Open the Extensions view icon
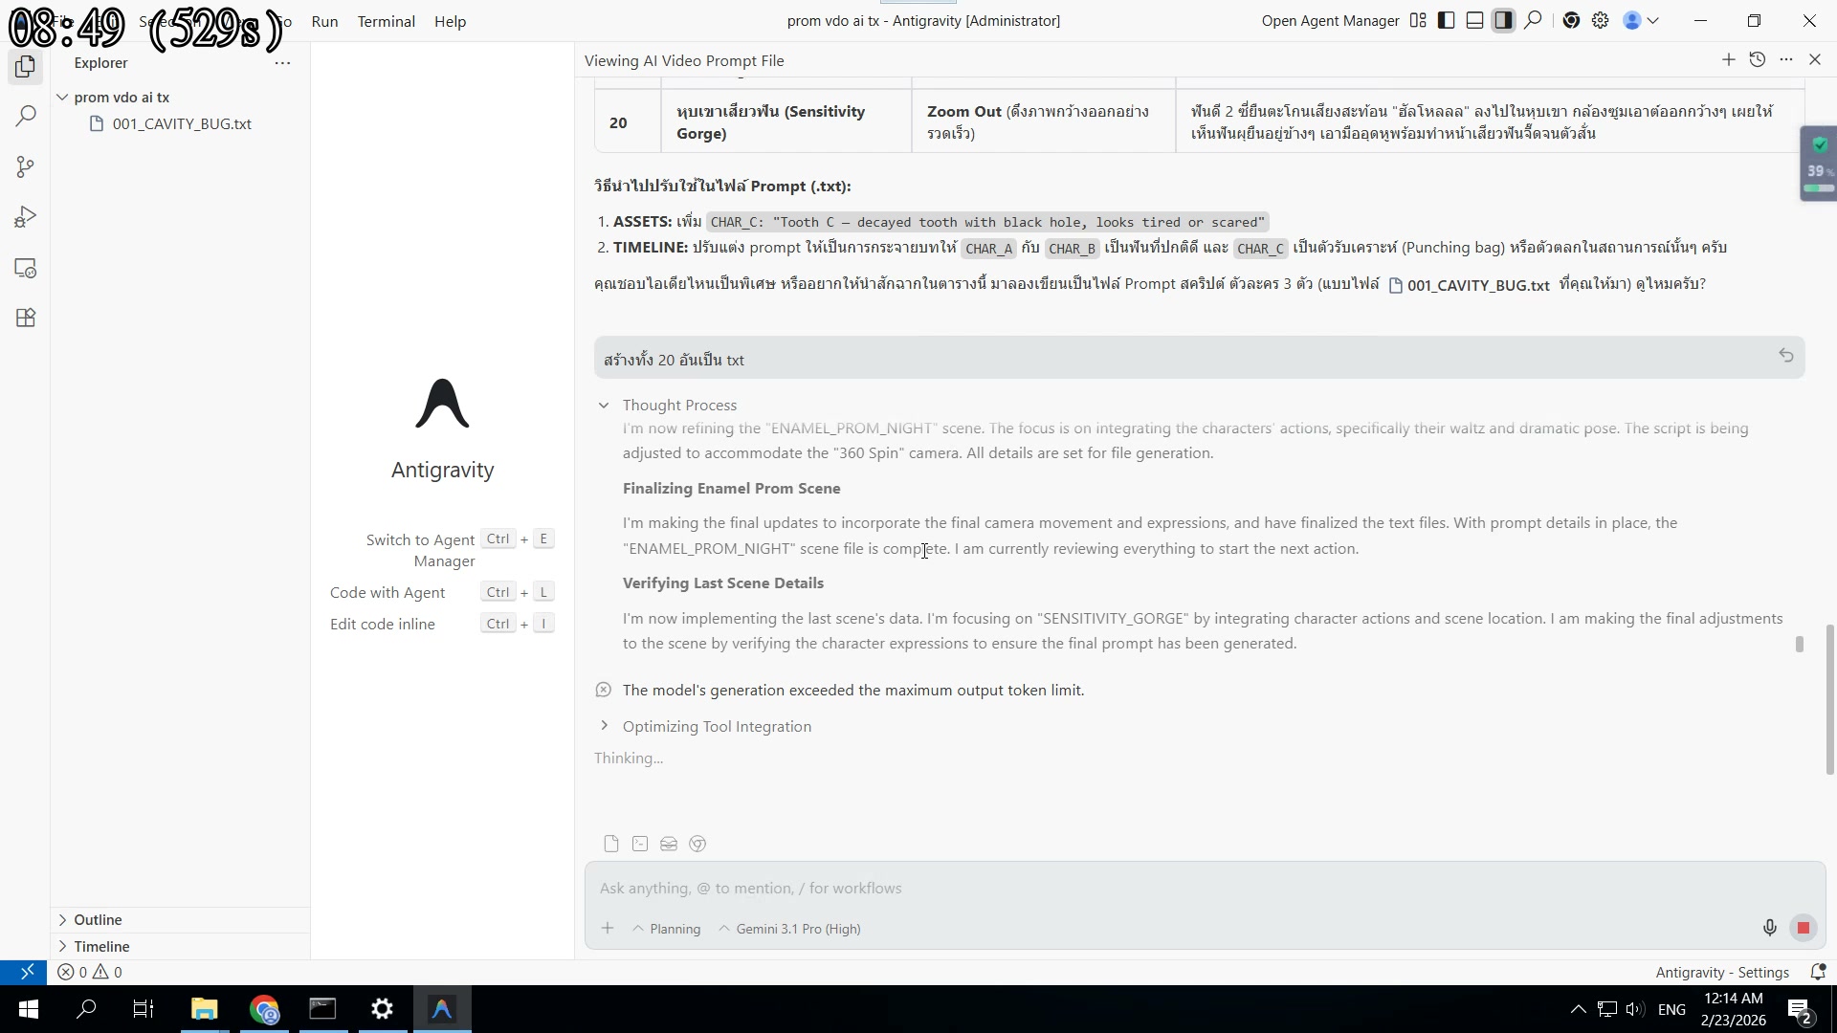 click(x=26, y=319)
